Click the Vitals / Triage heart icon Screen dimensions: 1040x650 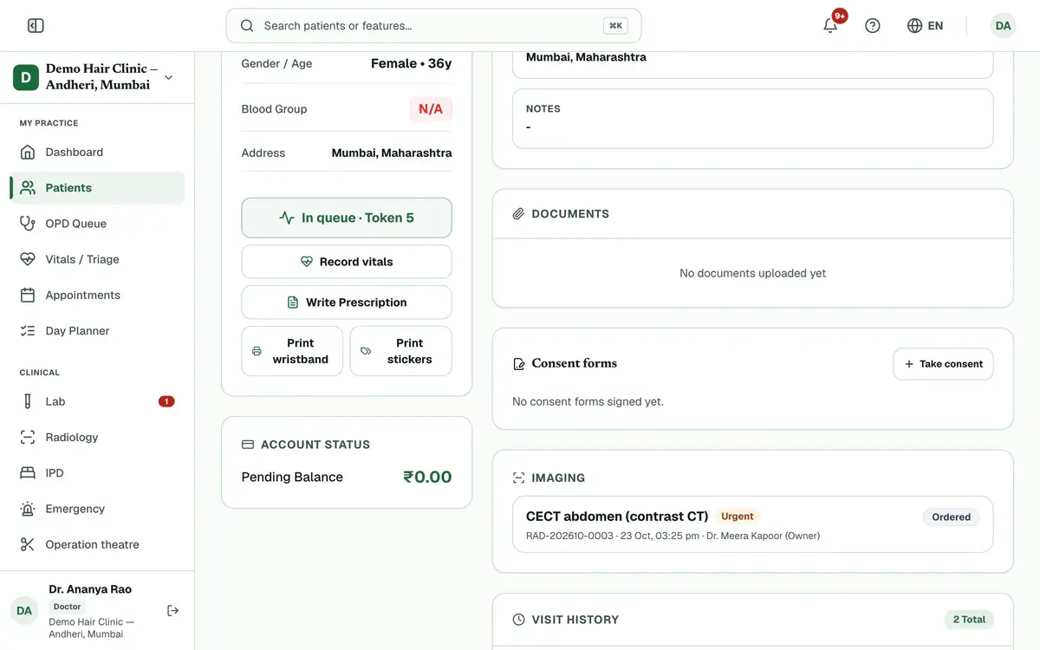coord(28,259)
